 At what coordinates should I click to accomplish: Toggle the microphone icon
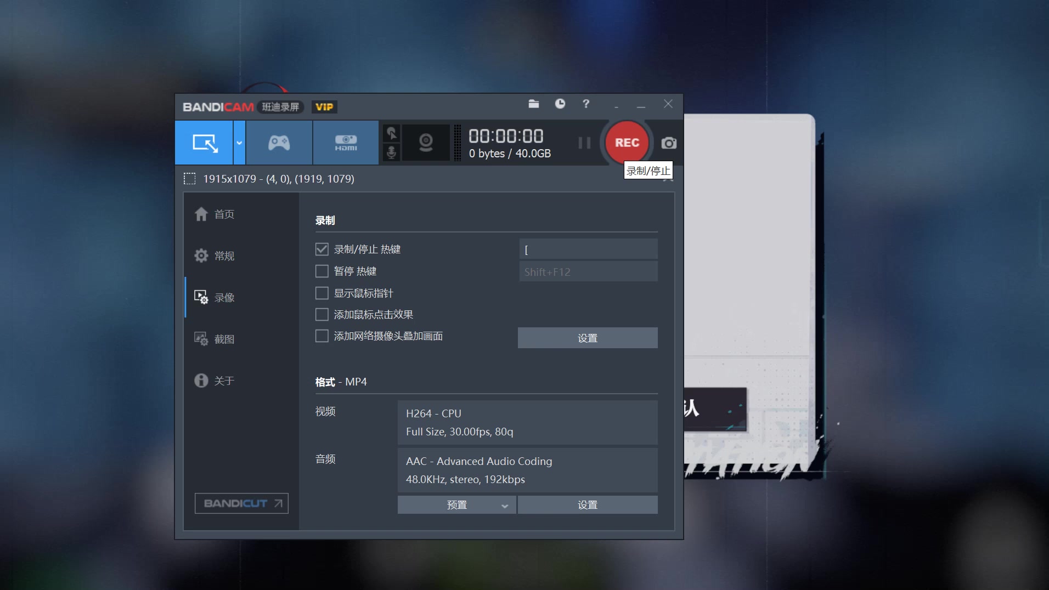[x=391, y=152]
